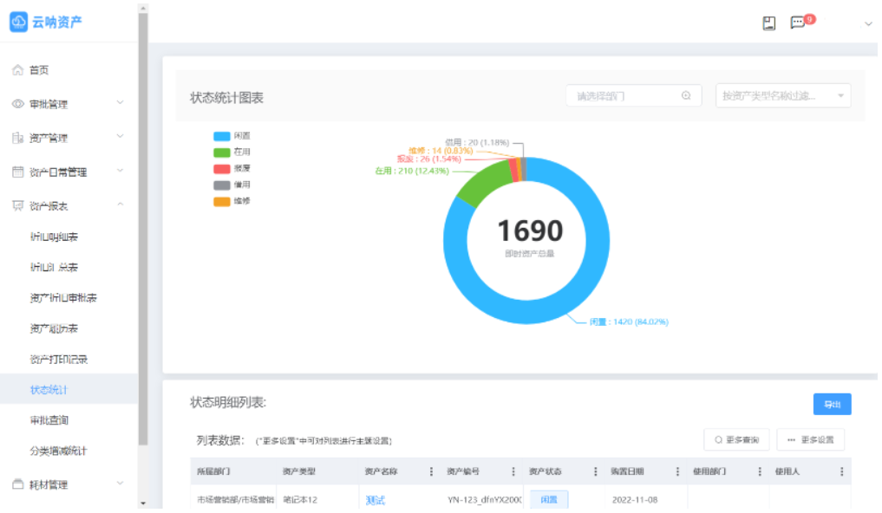
Task: Open the 首页 home icon in sidebar
Action: pos(17,70)
